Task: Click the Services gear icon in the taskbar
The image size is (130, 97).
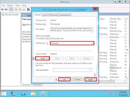Action: click(43, 94)
